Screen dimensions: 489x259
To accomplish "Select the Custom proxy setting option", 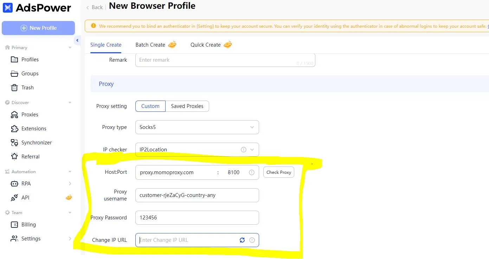I will click(150, 106).
